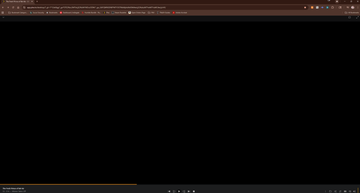Open the gray notes extension icon
Screen dimensions: 360x193
pyautogui.click(x=317, y=8)
